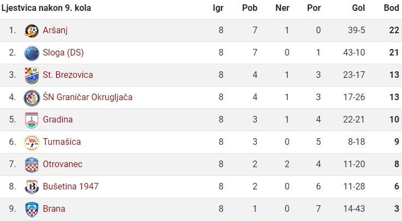Go to the Otrovanec team page
This screenshot has height=221, width=402.
pyautogui.click(x=63, y=164)
